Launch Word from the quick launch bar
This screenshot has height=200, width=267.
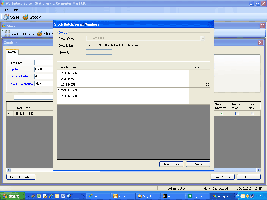click(63, 196)
